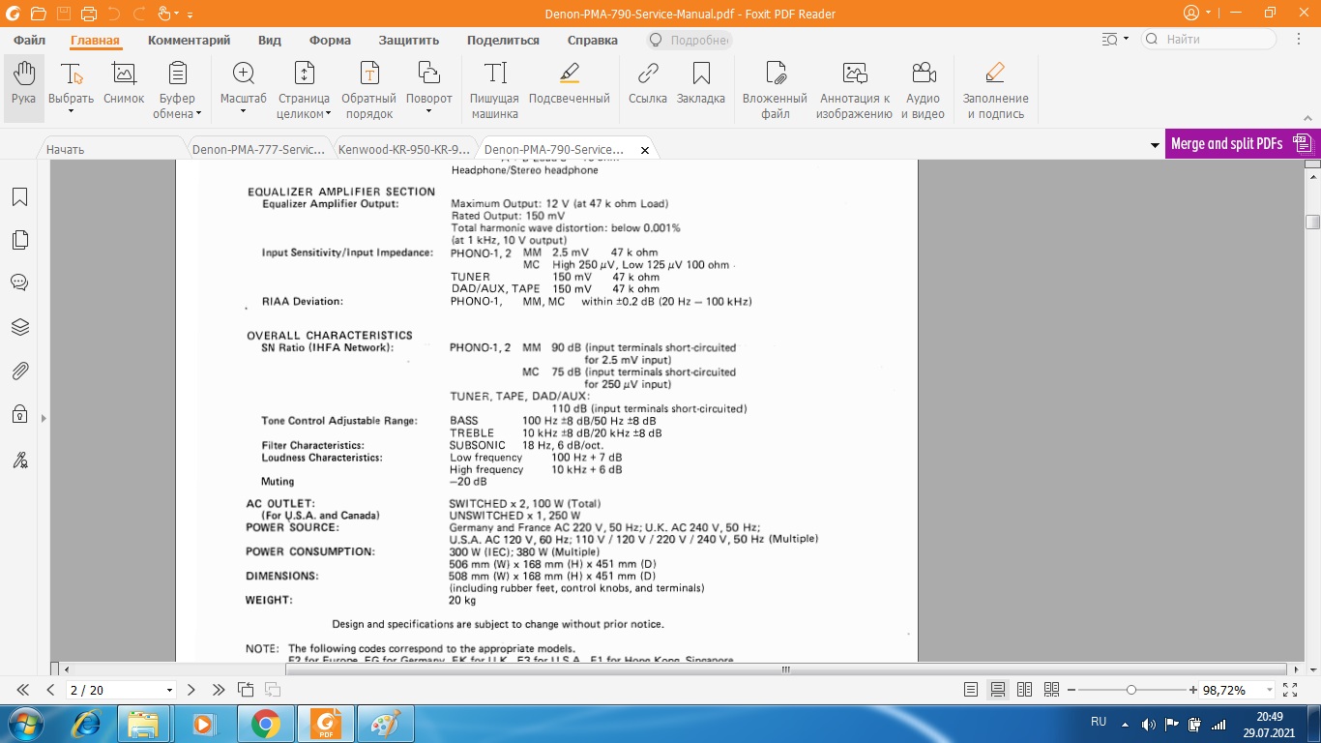
Task: Open the Pages thumbnails side panel
Action: (20, 240)
